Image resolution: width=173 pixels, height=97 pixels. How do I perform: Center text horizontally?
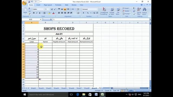[62, 13]
